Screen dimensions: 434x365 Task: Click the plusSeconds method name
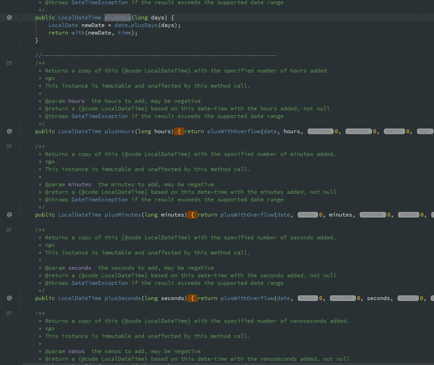(123, 298)
